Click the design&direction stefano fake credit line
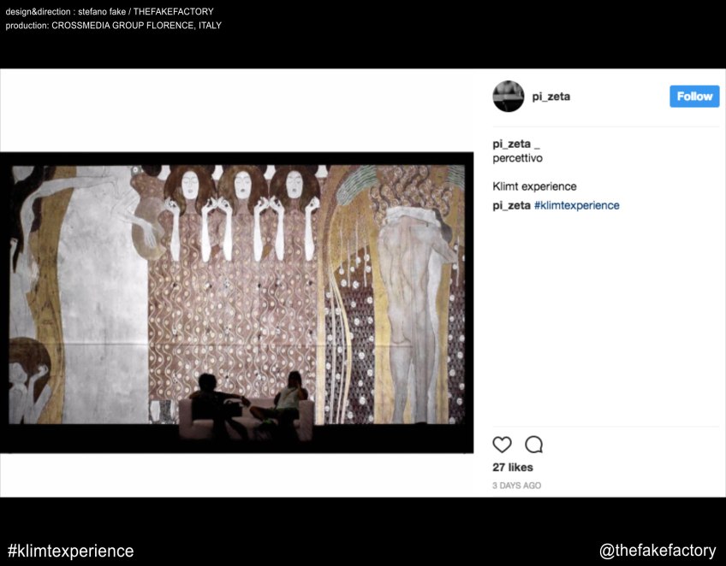Viewport: 726px width, 566px height. (110, 11)
